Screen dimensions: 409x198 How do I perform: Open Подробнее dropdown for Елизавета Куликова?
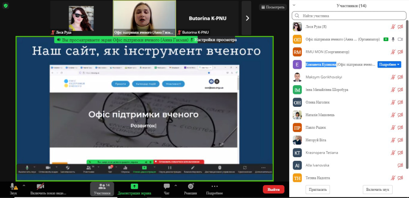[389, 64]
